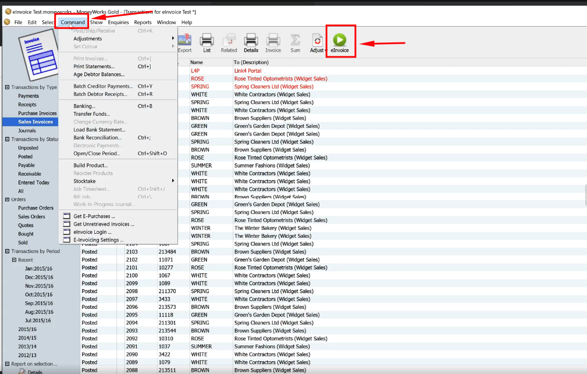Screen dimensions: 587x374
Task: Click the Invoice printer toolbar icon
Action: 273,40
